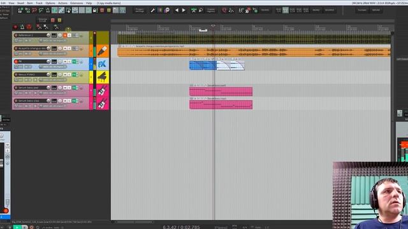Click the microphone icon of the Acapella track
This screenshot has width=408, height=229.
point(103,51)
